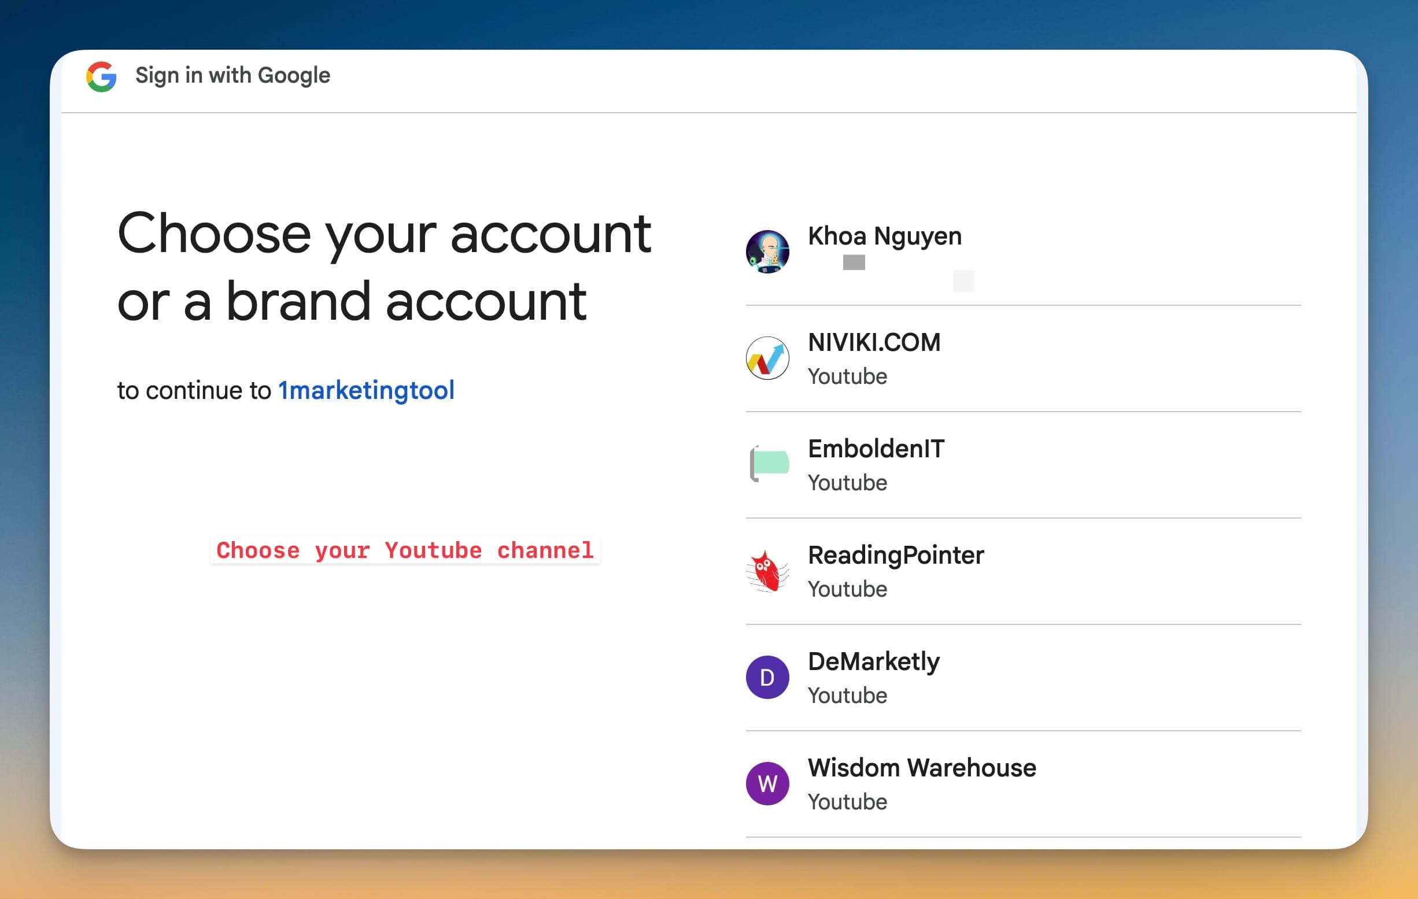The image size is (1418, 899).
Task: Click the Wisdom Warehouse W avatar
Action: point(767,783)
